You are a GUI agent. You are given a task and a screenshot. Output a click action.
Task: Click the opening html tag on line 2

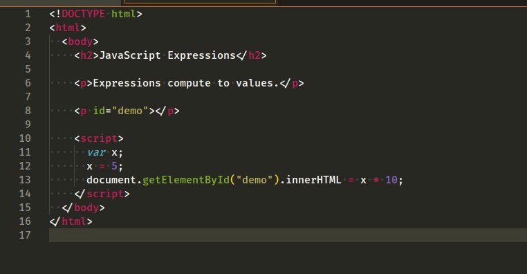pyautogui.click(x=68, y=28)
